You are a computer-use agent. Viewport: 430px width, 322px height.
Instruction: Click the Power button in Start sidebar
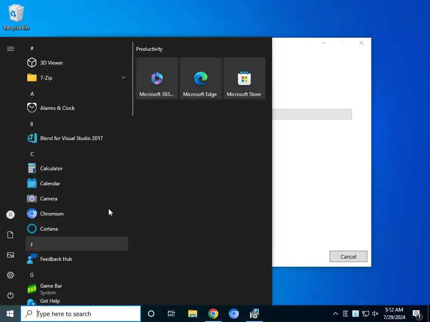10,295
